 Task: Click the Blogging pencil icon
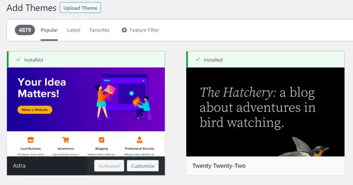click(102, 140)
